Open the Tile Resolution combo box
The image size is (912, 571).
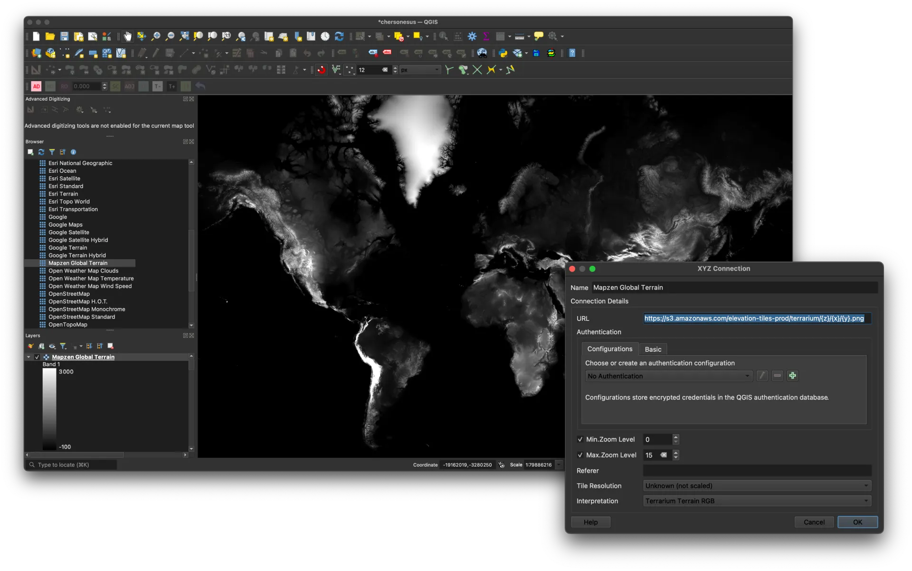[757, 486]
